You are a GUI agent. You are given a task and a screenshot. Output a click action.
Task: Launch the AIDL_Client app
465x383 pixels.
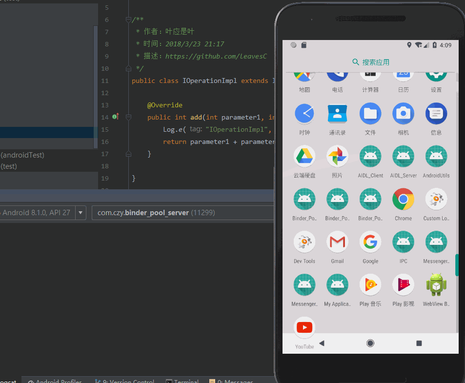pyautogui.click(x=370, y=156)
